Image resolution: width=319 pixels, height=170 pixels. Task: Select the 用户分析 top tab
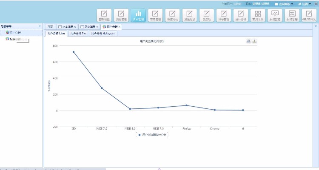click(111, 27)
